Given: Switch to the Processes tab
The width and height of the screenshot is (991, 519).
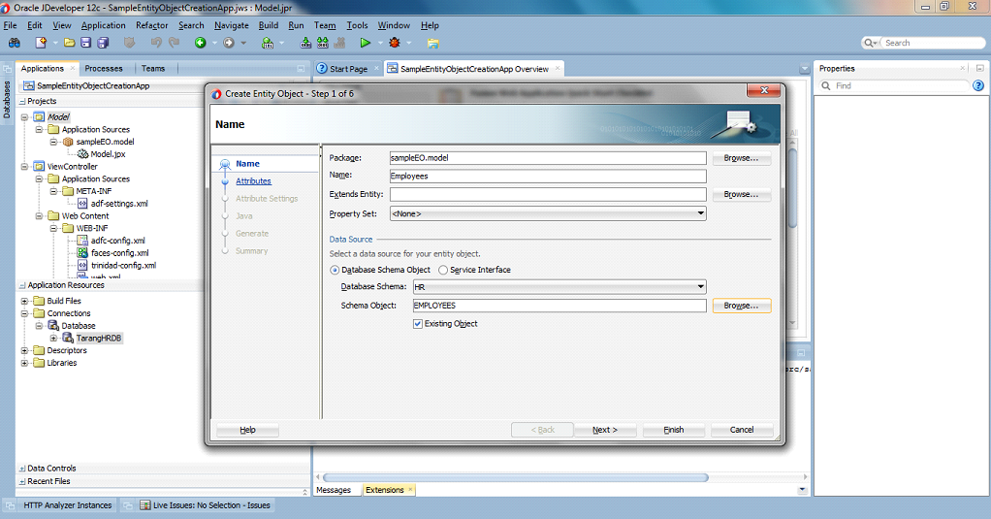Looking at the screenshot, I should [x=104, y=68].
